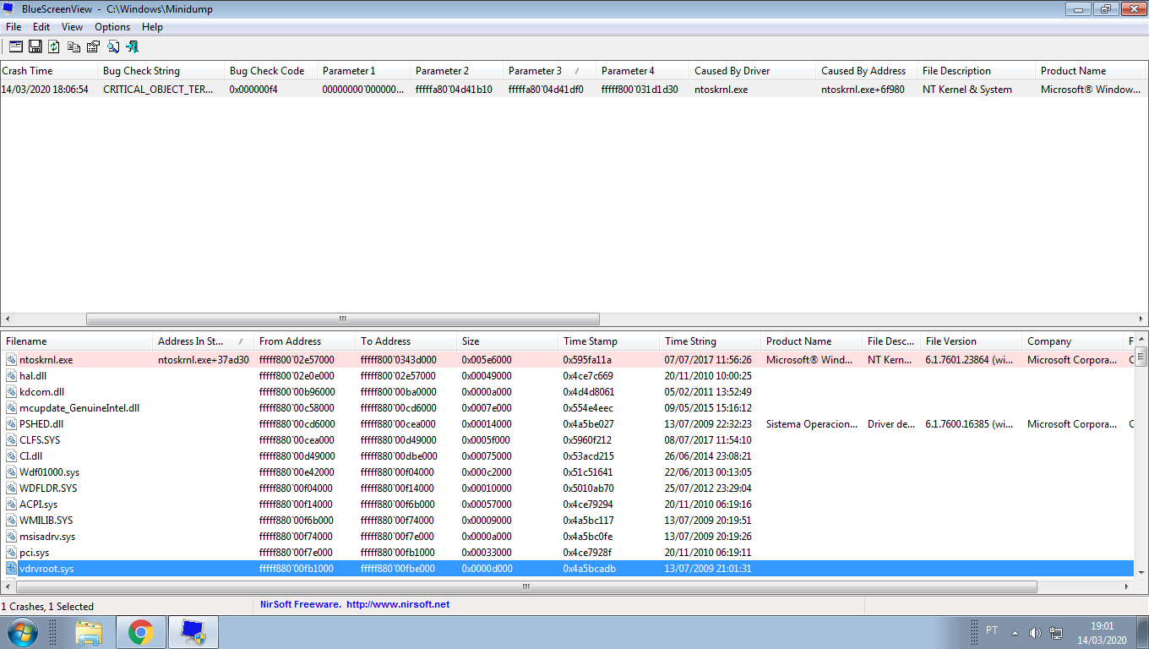Click the NT Kernel & System file description cell

pyautogui.click(x=967, y=89)
